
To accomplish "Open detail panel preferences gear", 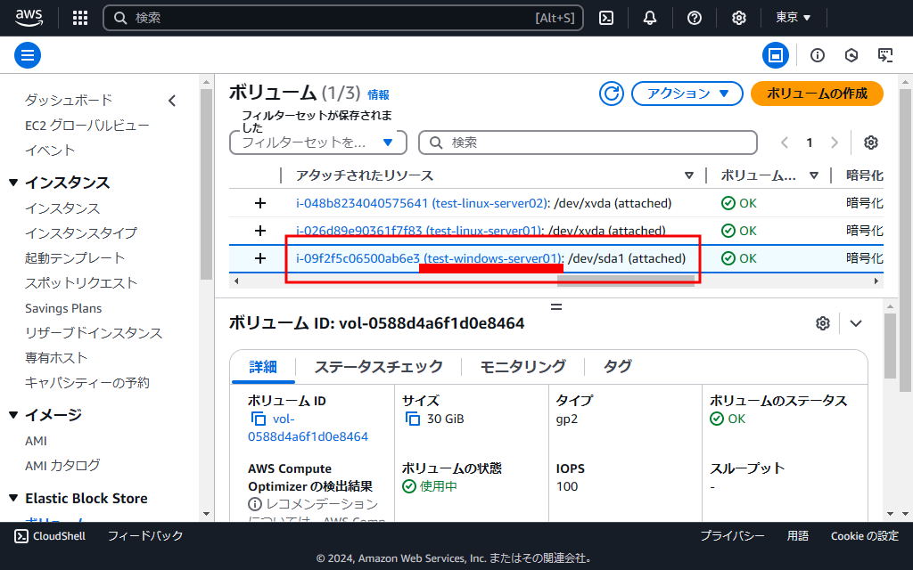I will 822,323.
